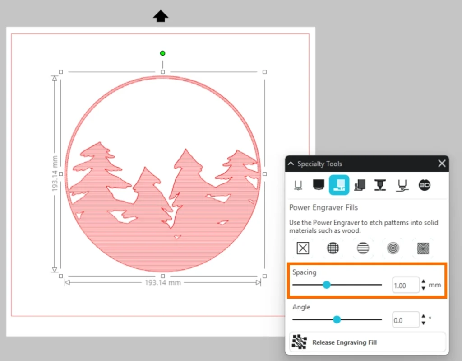This screenshot has height=361, width=462.
Task: Increase Angle value with up arrow
Action: [423, 317]
